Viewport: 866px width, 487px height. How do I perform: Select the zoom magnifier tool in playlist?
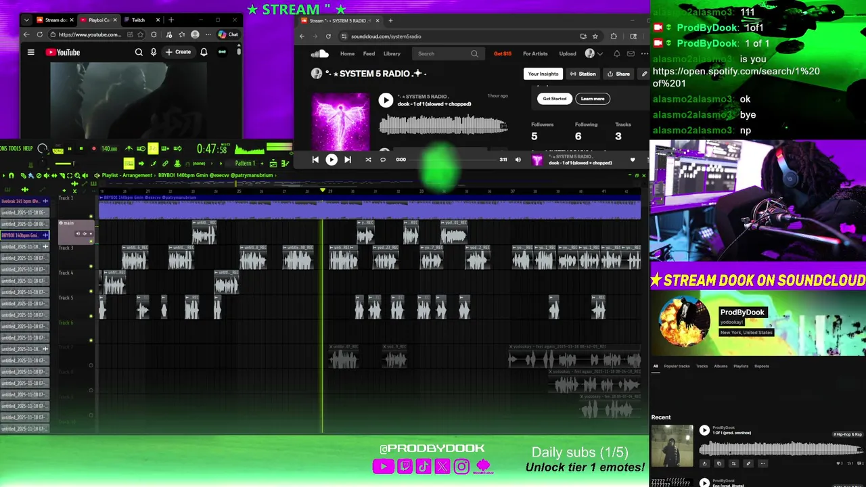[77, 176]
